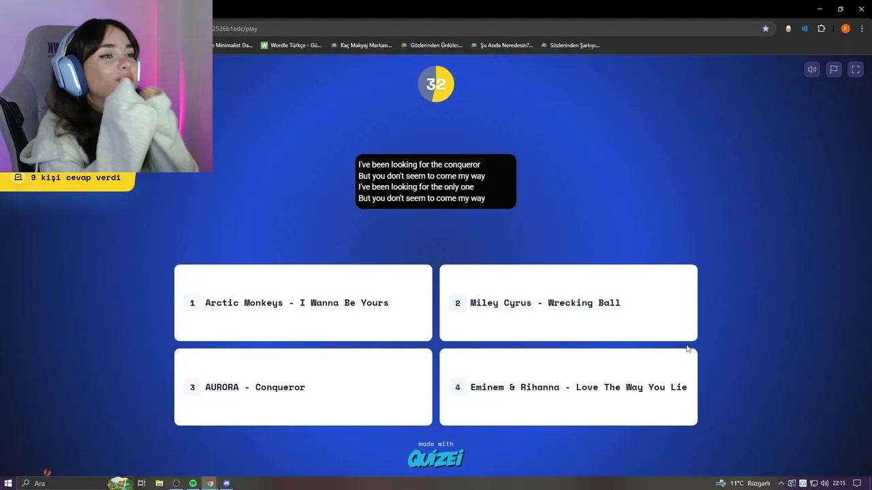Click the 32 second countdown timer
This screenshot has width=872, height=490.
point(436,84)
